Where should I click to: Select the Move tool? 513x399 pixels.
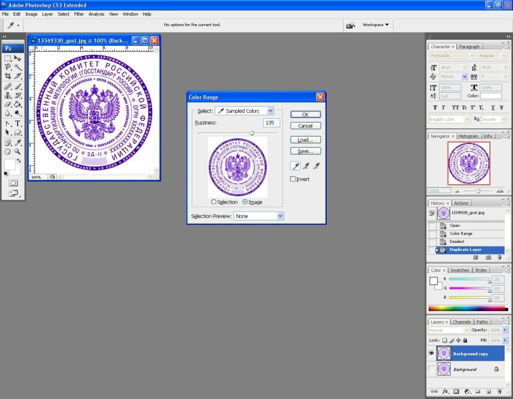[18, 58]
